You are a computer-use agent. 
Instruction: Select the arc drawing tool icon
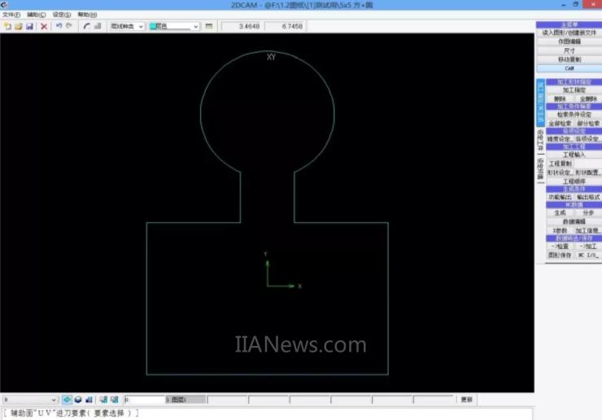pyautogui.click(x=86, y=26)
